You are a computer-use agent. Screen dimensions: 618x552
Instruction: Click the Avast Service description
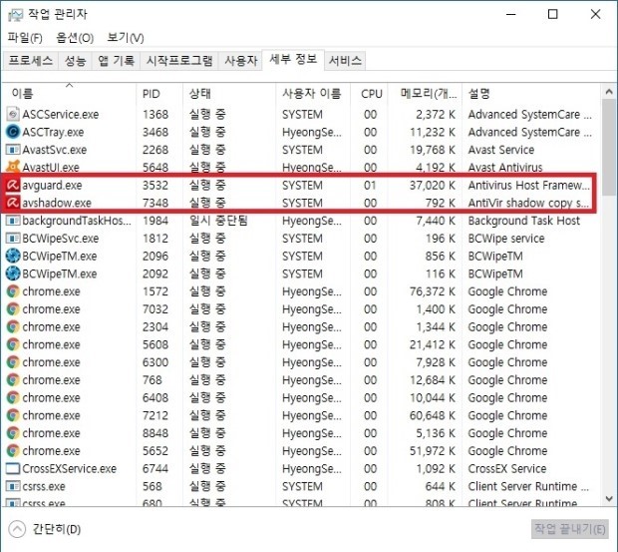pyautogui.click(x=501, y=150)
